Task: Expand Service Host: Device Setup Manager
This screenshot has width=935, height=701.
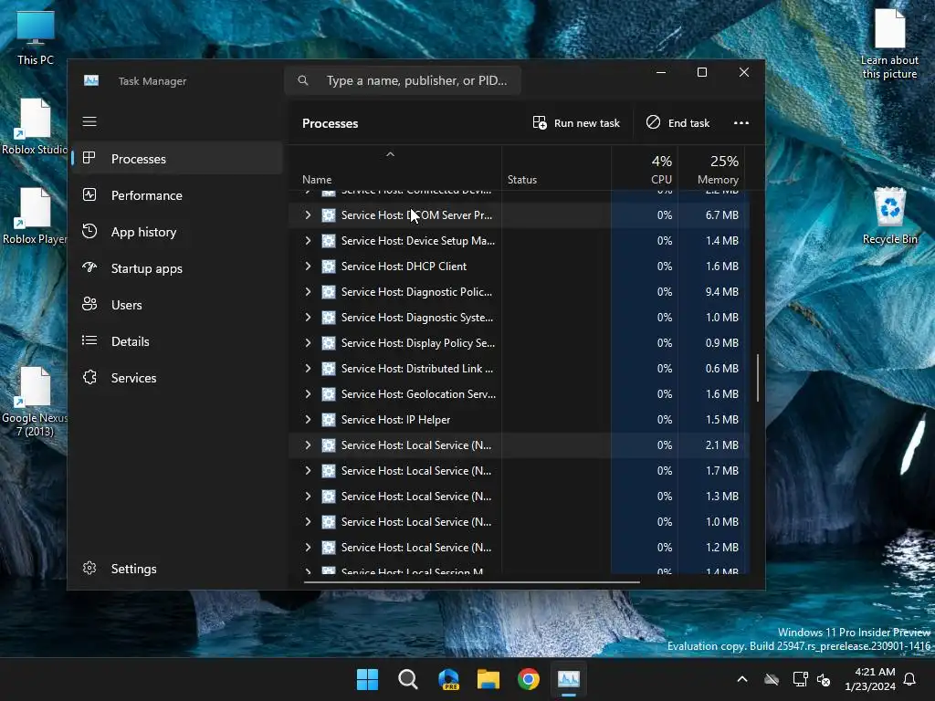Action: [x=308, y=241]
